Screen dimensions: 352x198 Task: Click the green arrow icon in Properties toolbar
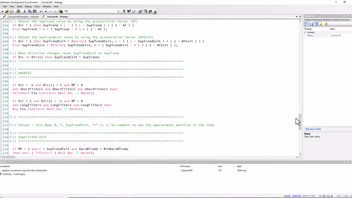326,24
